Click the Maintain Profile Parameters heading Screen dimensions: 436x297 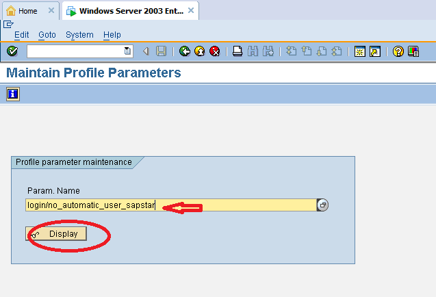pos(93,73)
